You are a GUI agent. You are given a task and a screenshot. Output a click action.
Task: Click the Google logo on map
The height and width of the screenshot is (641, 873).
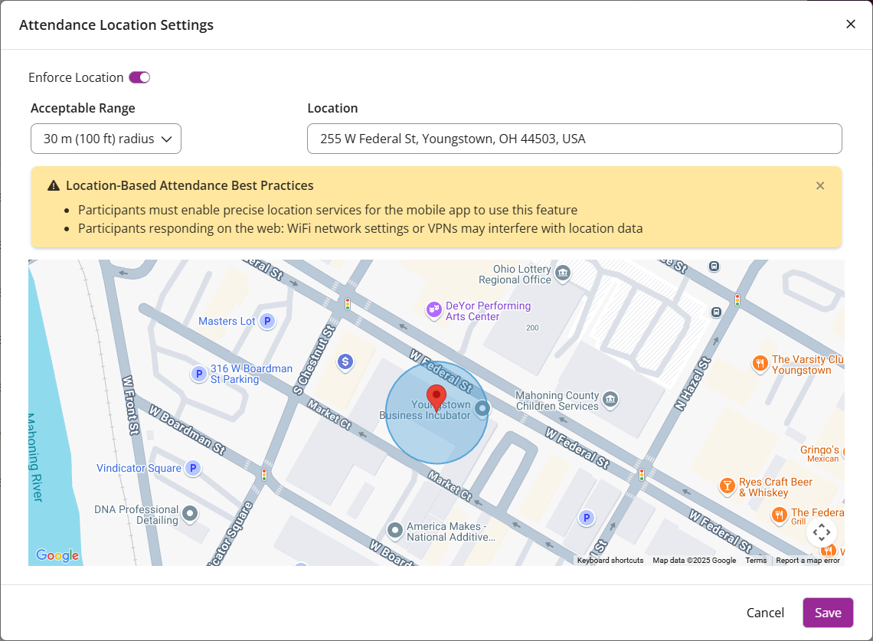[x=57, y=554]
